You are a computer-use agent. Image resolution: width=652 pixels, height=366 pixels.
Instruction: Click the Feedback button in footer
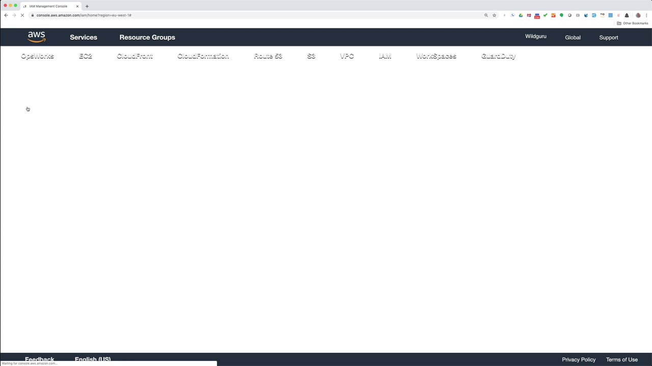[39, 359]
